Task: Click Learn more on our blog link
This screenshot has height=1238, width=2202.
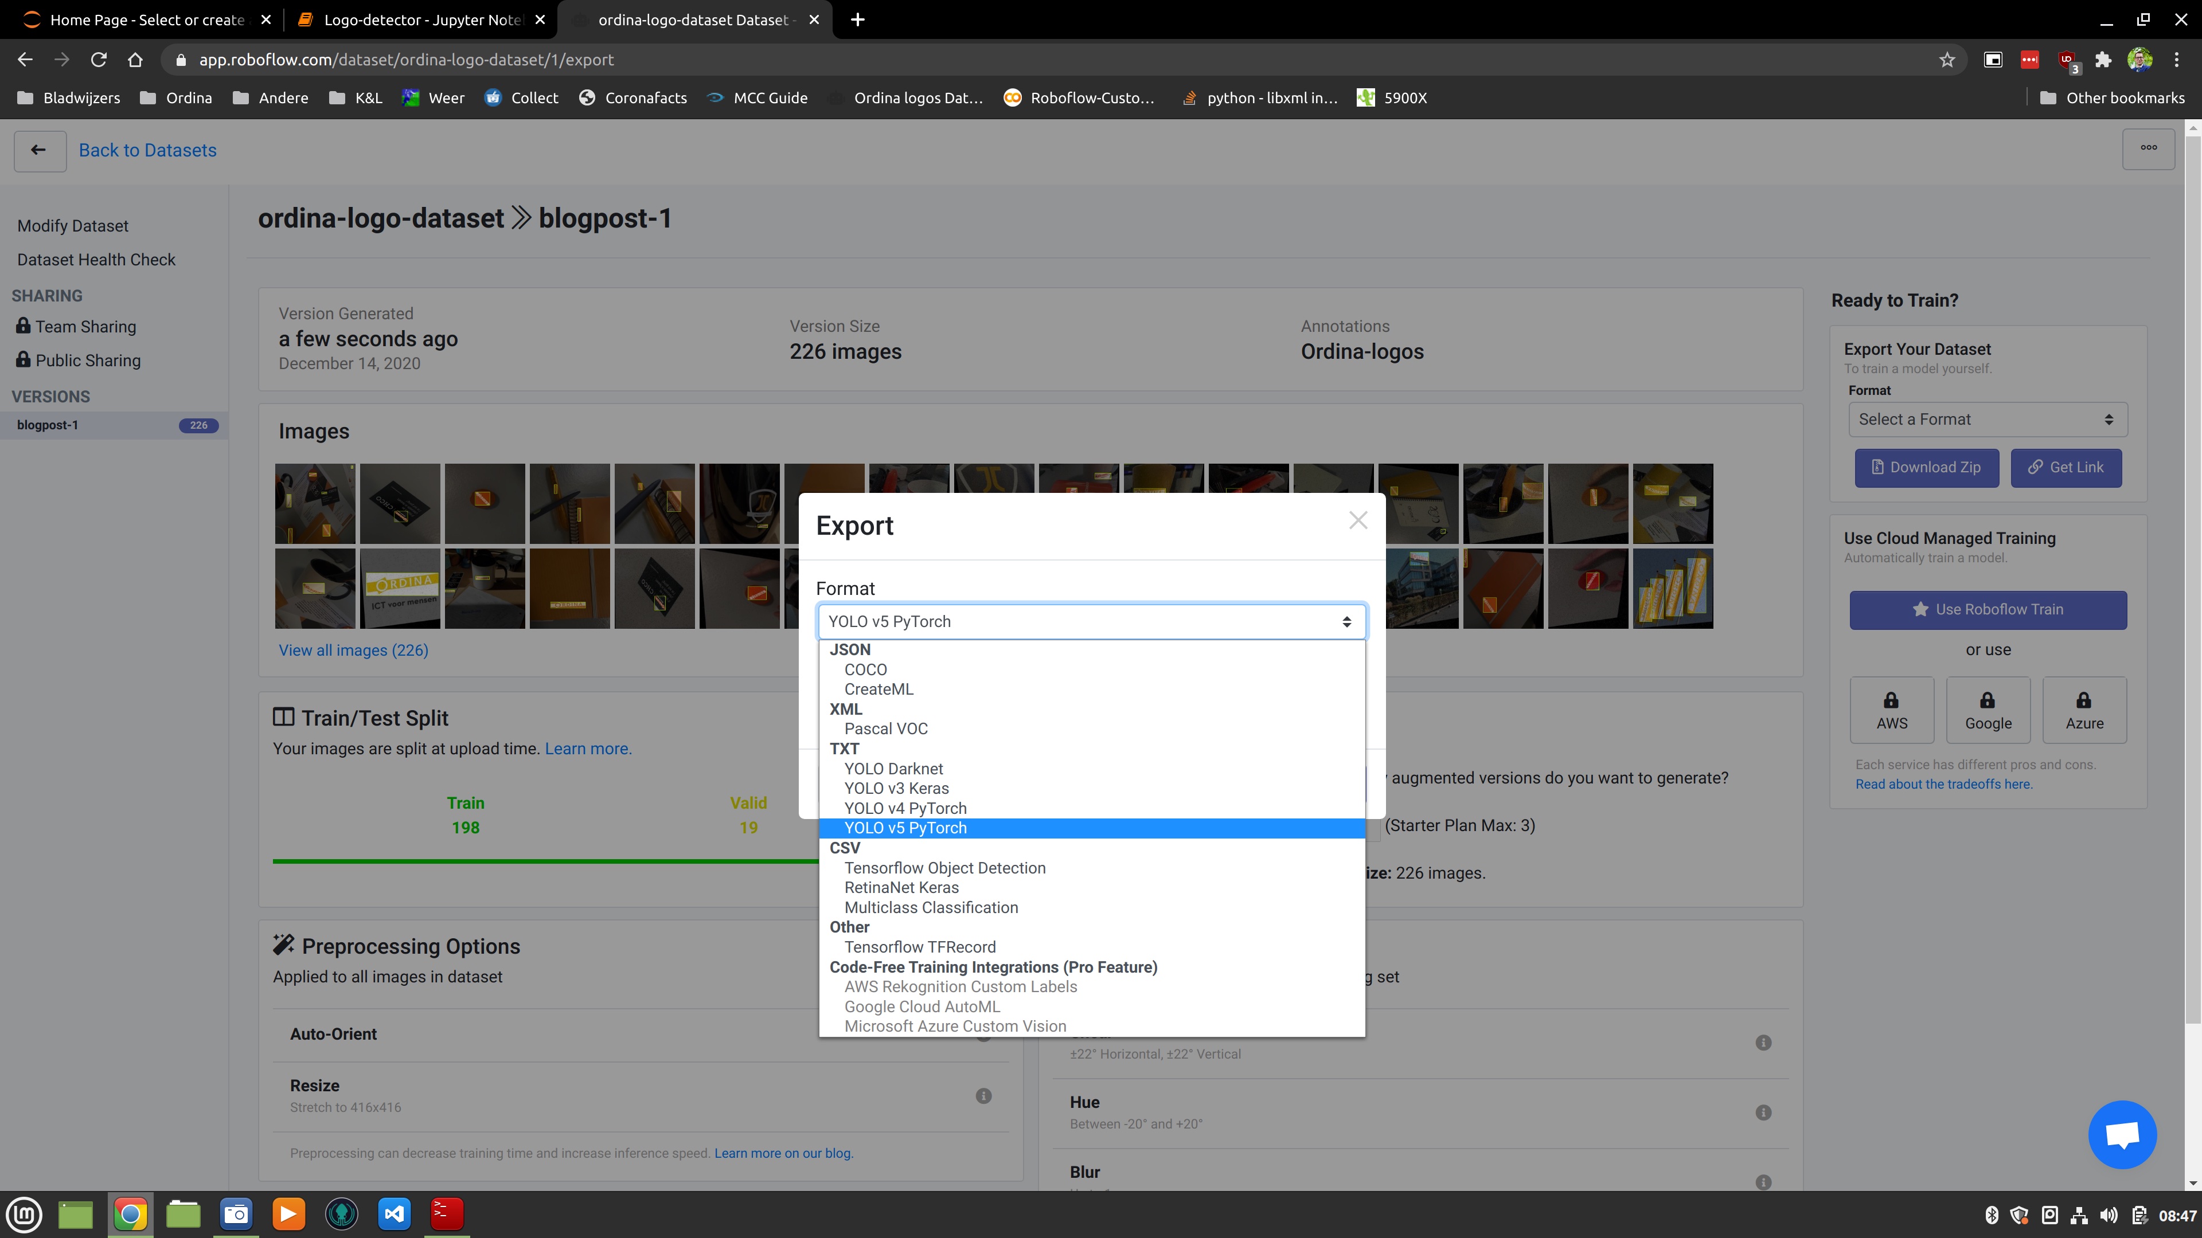Action: click(x=783, y=1153)
